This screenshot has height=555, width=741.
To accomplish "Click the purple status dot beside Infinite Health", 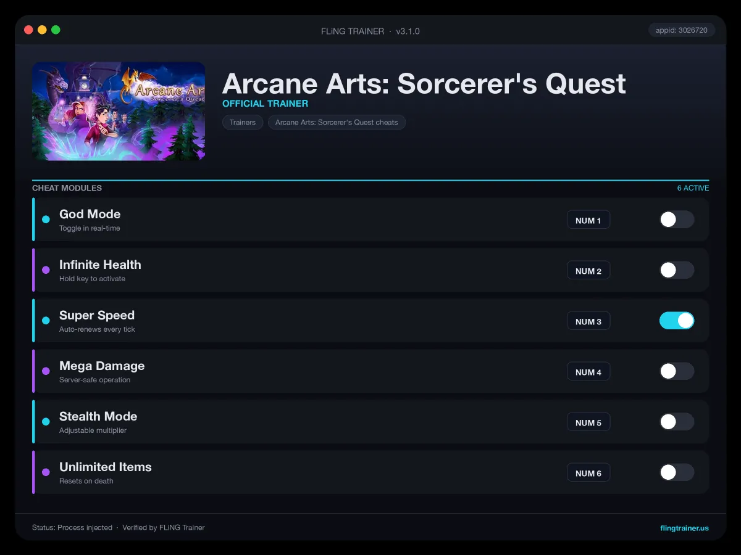I will (46, 270).
